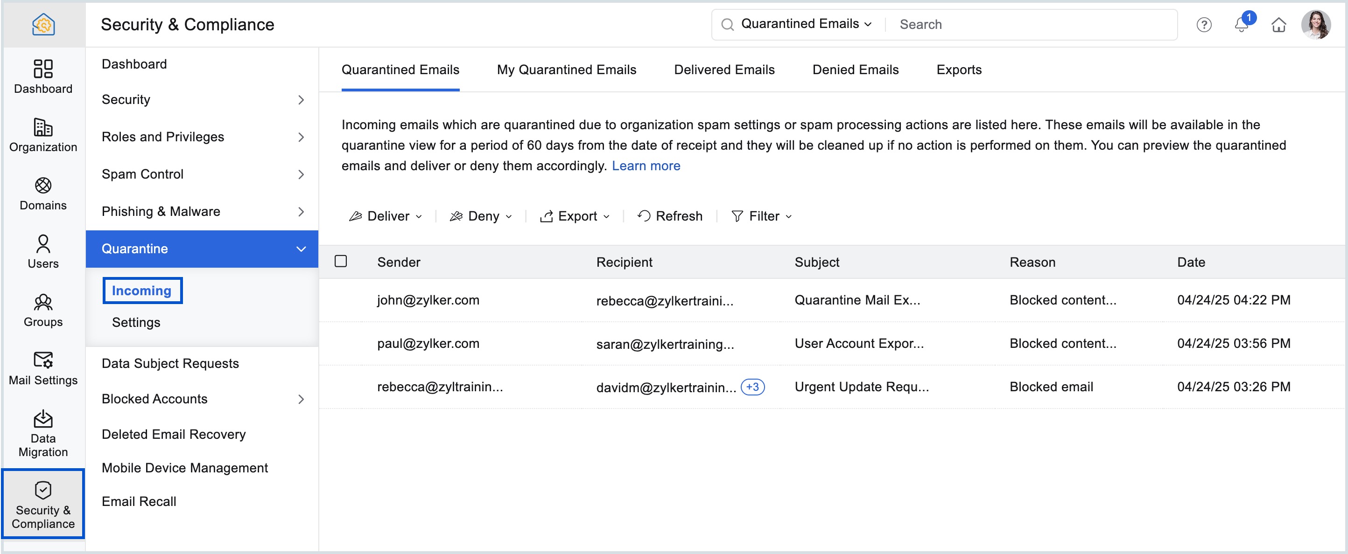Switch to the Denied Emails tab
Image resolution: width=1348 pixels, height=554 pixels.
(x=855, y=69)
